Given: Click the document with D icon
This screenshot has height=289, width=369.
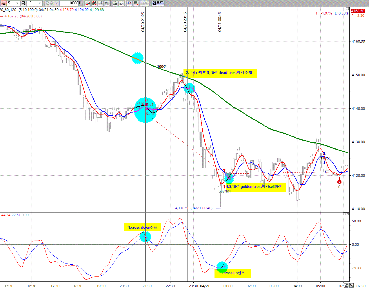Looking at the screenshot, I should (115, 3).
